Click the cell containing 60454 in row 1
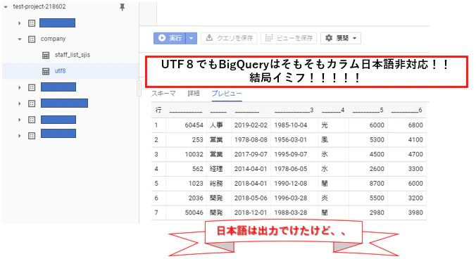 pos(185,125)
